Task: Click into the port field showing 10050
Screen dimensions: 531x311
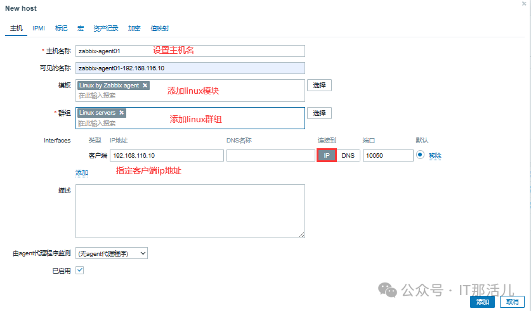Action: [387, 156]
